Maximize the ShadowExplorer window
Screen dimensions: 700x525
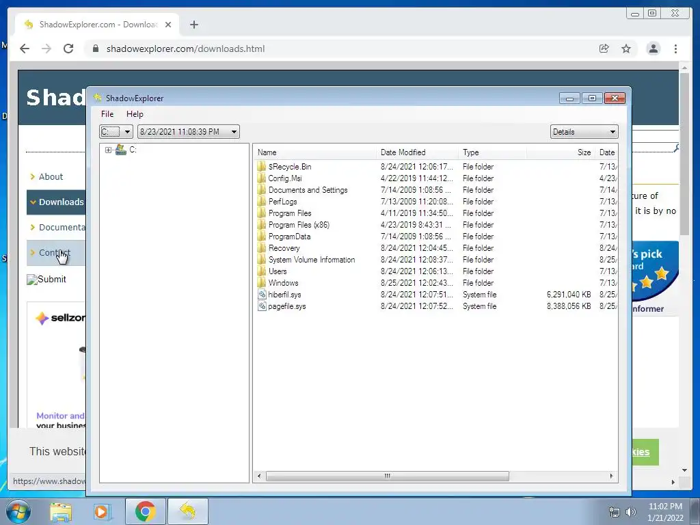[592, 98]
